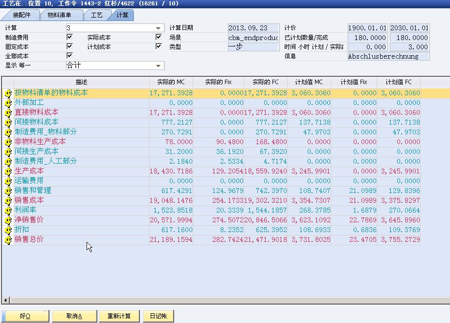This screenshot has height=323, width=450.
Task: Click the 日记帐 button
Action: pyautogui.click(x=158, y=316)
